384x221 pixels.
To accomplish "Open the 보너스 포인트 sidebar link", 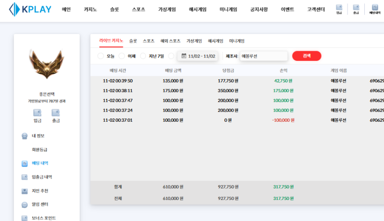I will [44, 218].
